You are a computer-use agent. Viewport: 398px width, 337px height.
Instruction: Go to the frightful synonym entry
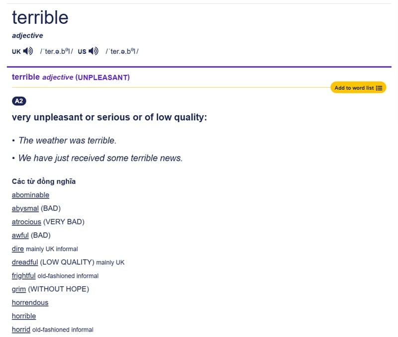coord(23,276)
